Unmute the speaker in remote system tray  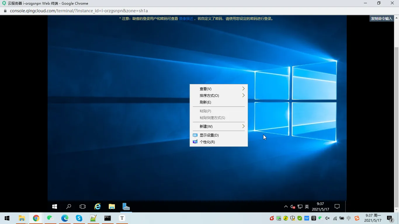[293, 206]
